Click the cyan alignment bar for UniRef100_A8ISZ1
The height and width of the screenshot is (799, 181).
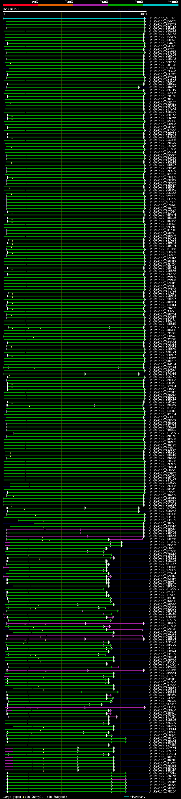coord(74,18)
